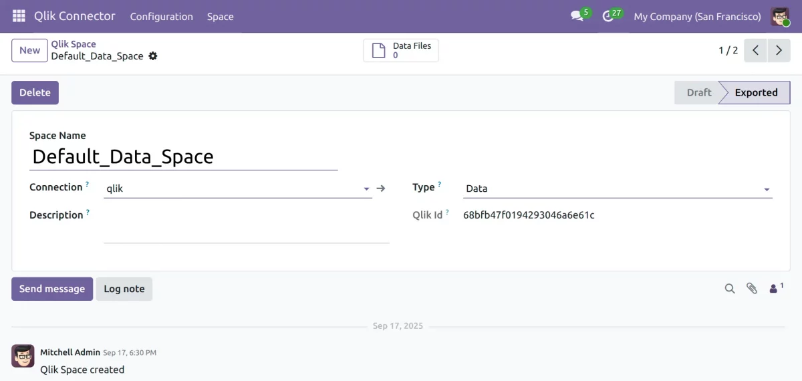Go to the next record arrow
Viewport: 802px width, 381px height.
779,50
